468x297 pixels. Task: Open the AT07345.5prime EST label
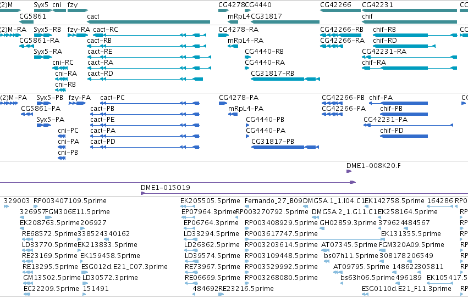(x=349, y=245)
